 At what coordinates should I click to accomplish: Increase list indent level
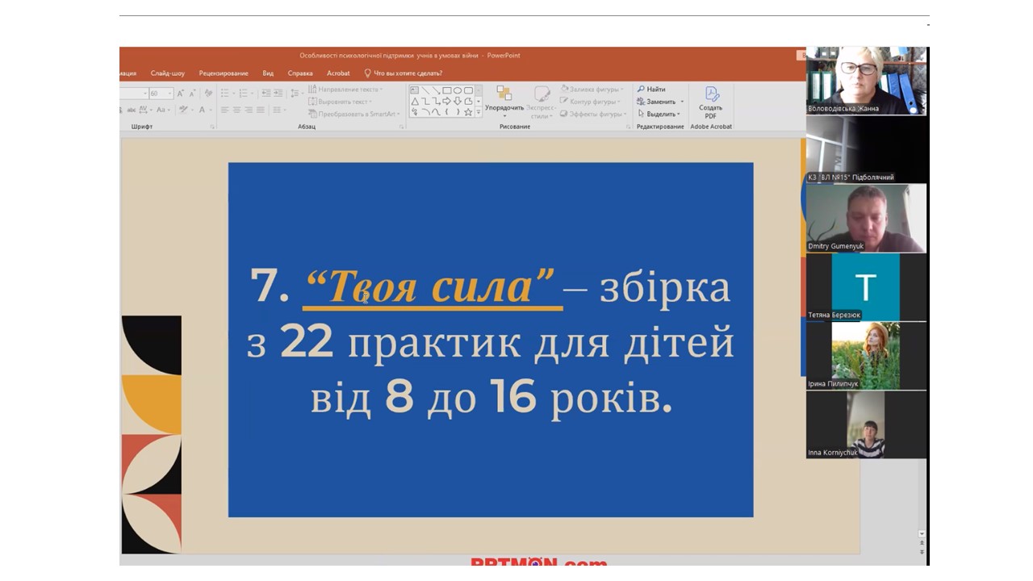(278, 93)
